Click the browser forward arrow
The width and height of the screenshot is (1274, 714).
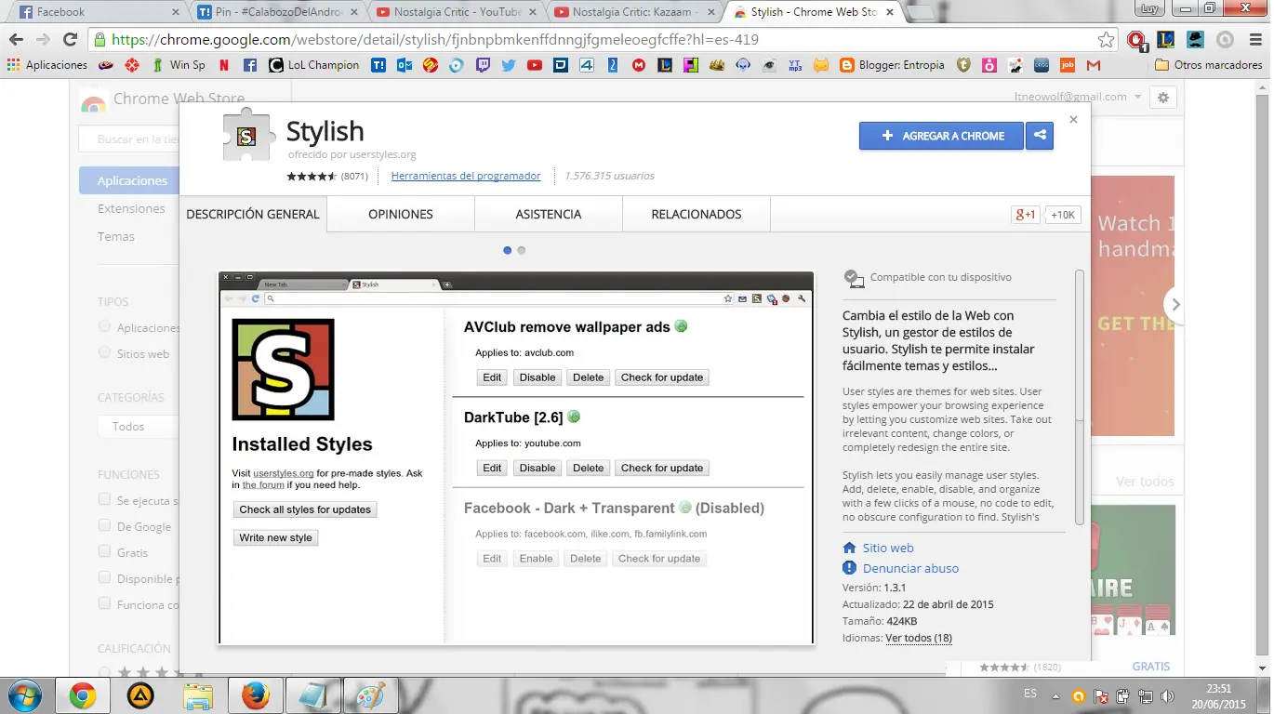[43, 40]
